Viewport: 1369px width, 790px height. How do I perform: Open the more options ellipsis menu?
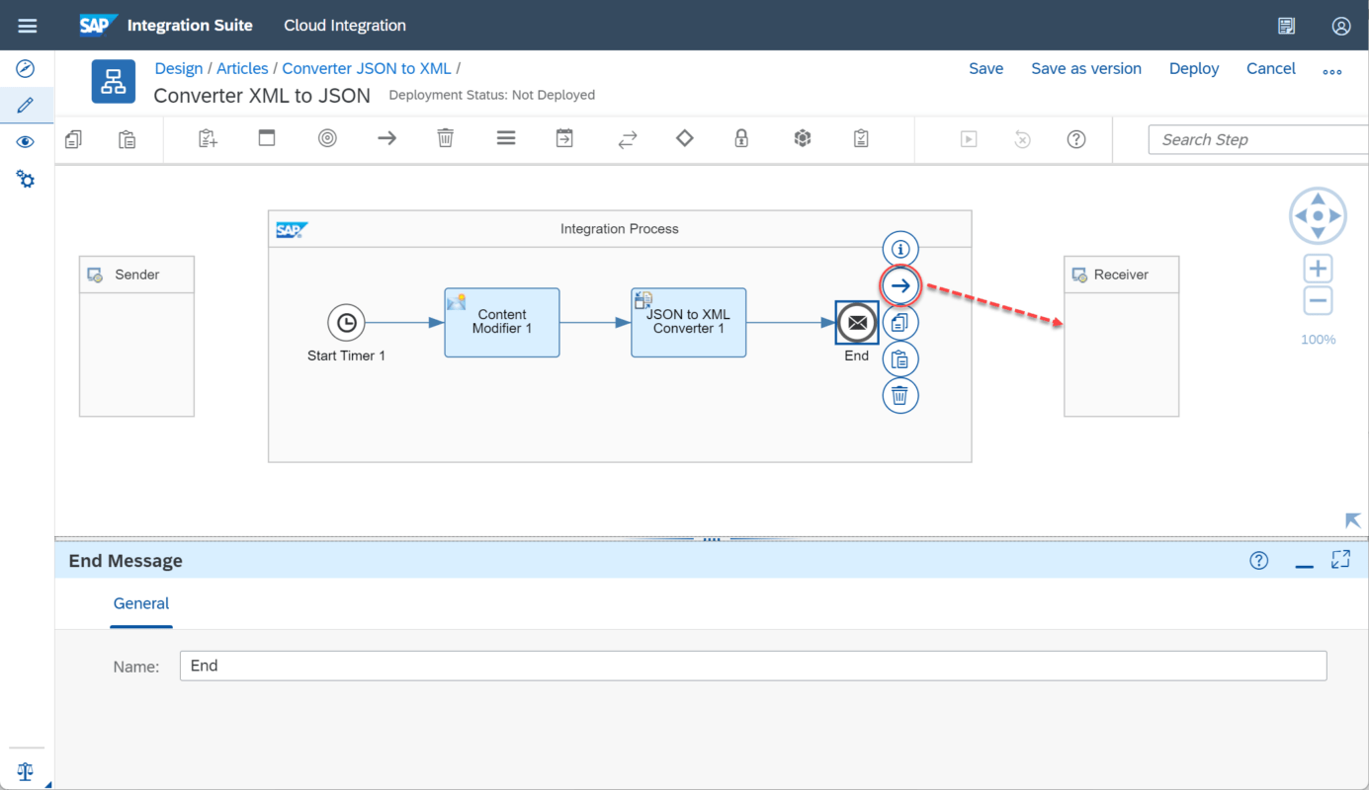point(1332,71)
